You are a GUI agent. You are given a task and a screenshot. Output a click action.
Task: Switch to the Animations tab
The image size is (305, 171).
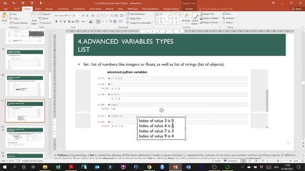(79, 9)
